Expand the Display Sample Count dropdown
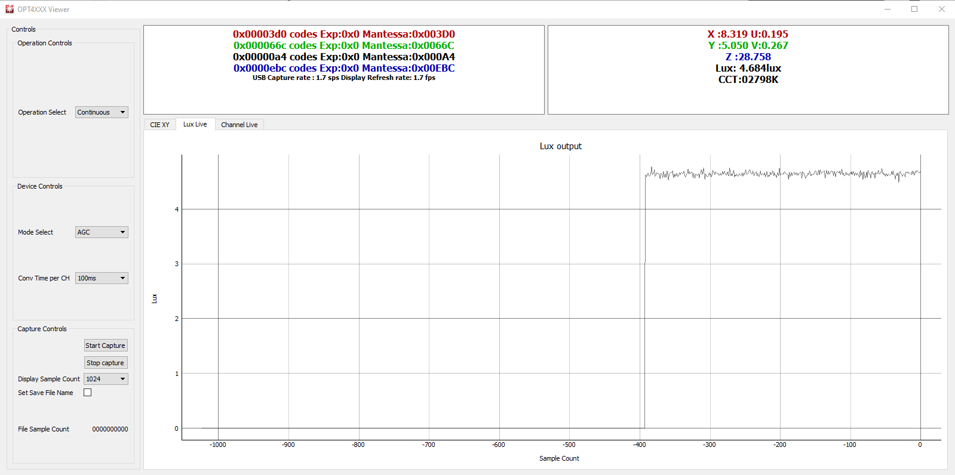Screen dimensions: 955x475 click(x=106, y=379)
